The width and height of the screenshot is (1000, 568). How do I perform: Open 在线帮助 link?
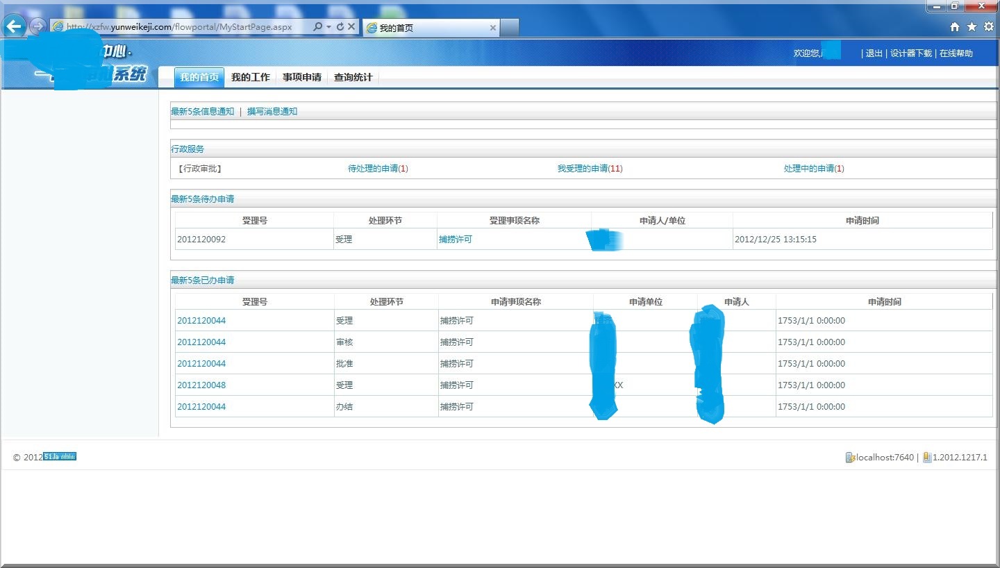(x=956, y=53)
